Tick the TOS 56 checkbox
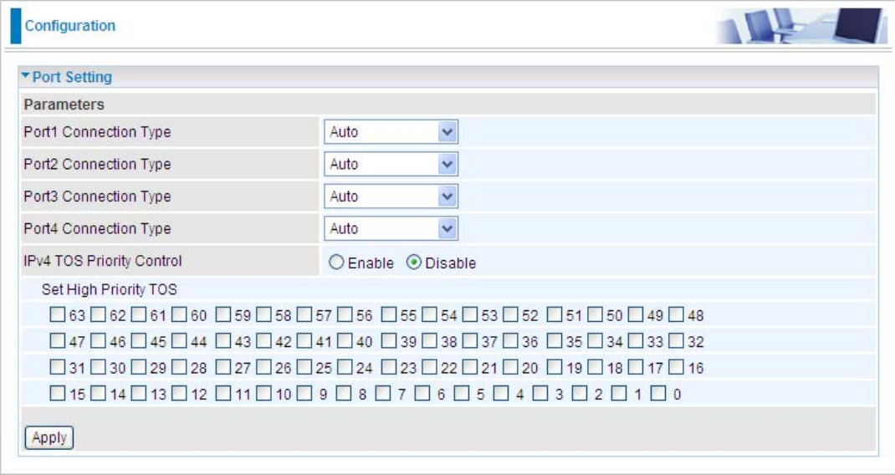The height and width of the screenshot is (475, 895). (x=345, y=315)
